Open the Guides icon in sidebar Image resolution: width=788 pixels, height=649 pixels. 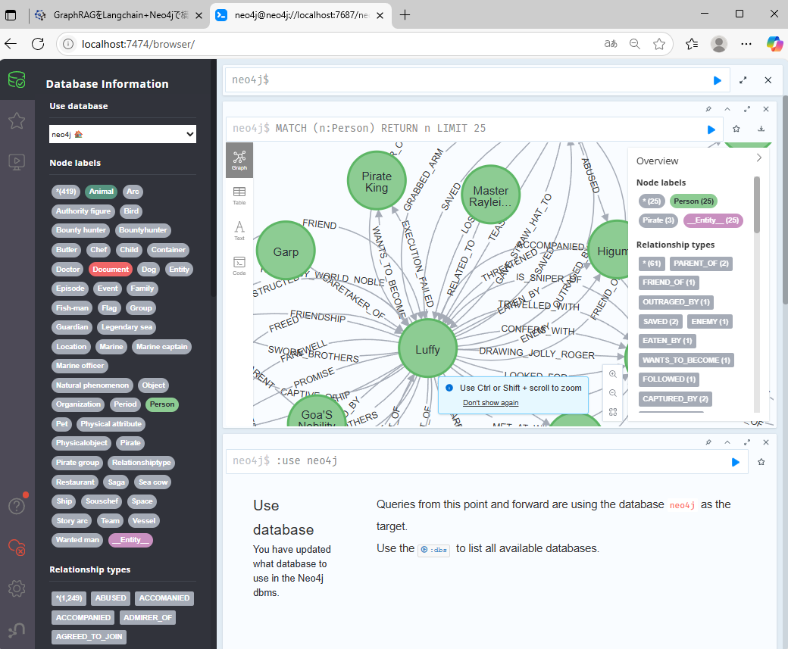pos(17,162)
